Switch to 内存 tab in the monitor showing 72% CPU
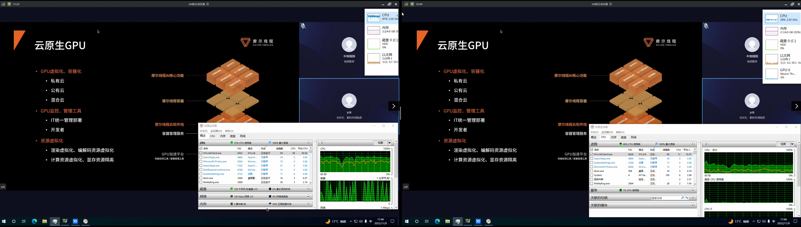The width and height of the screenshot is (801, 227). click(223, 136)
